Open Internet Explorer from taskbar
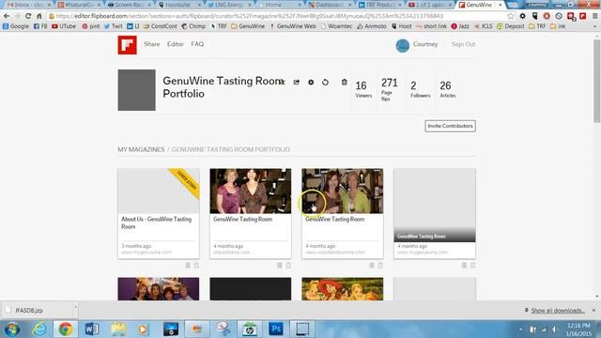This screenshot has height=338, width=601. [39, 330]
